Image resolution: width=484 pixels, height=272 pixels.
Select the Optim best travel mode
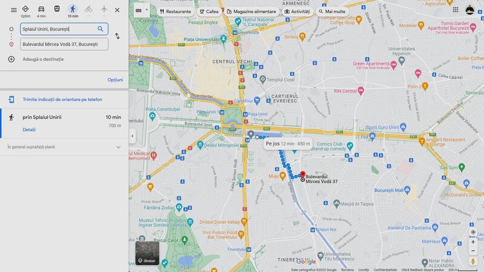click(25, 11)
